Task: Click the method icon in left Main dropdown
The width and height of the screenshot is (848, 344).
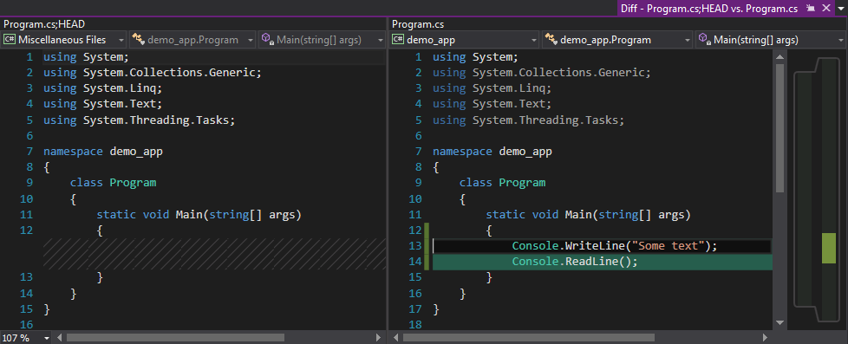Action: pyautogui.click(x=267, y=39)
